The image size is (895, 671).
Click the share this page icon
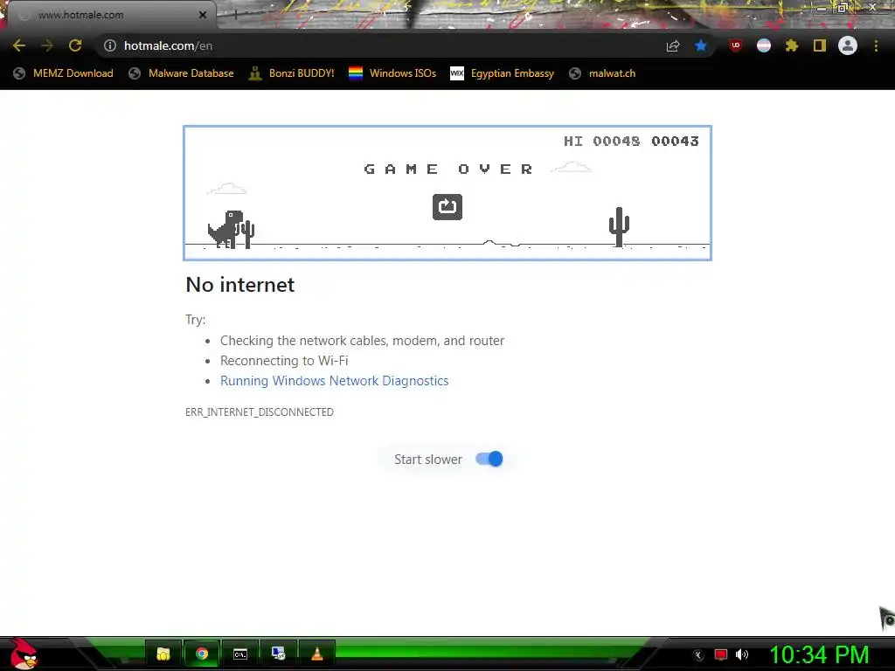(673, 45)
